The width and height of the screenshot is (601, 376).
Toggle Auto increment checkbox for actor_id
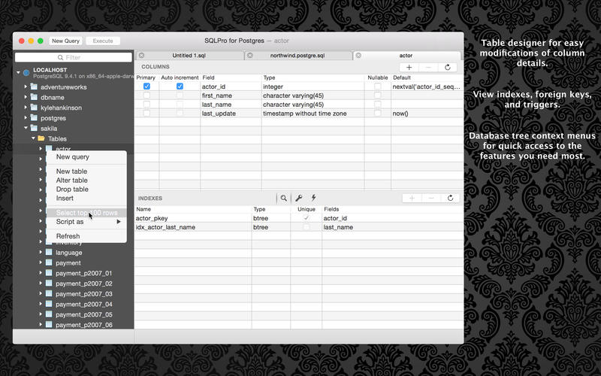click(x=180, y=86)
